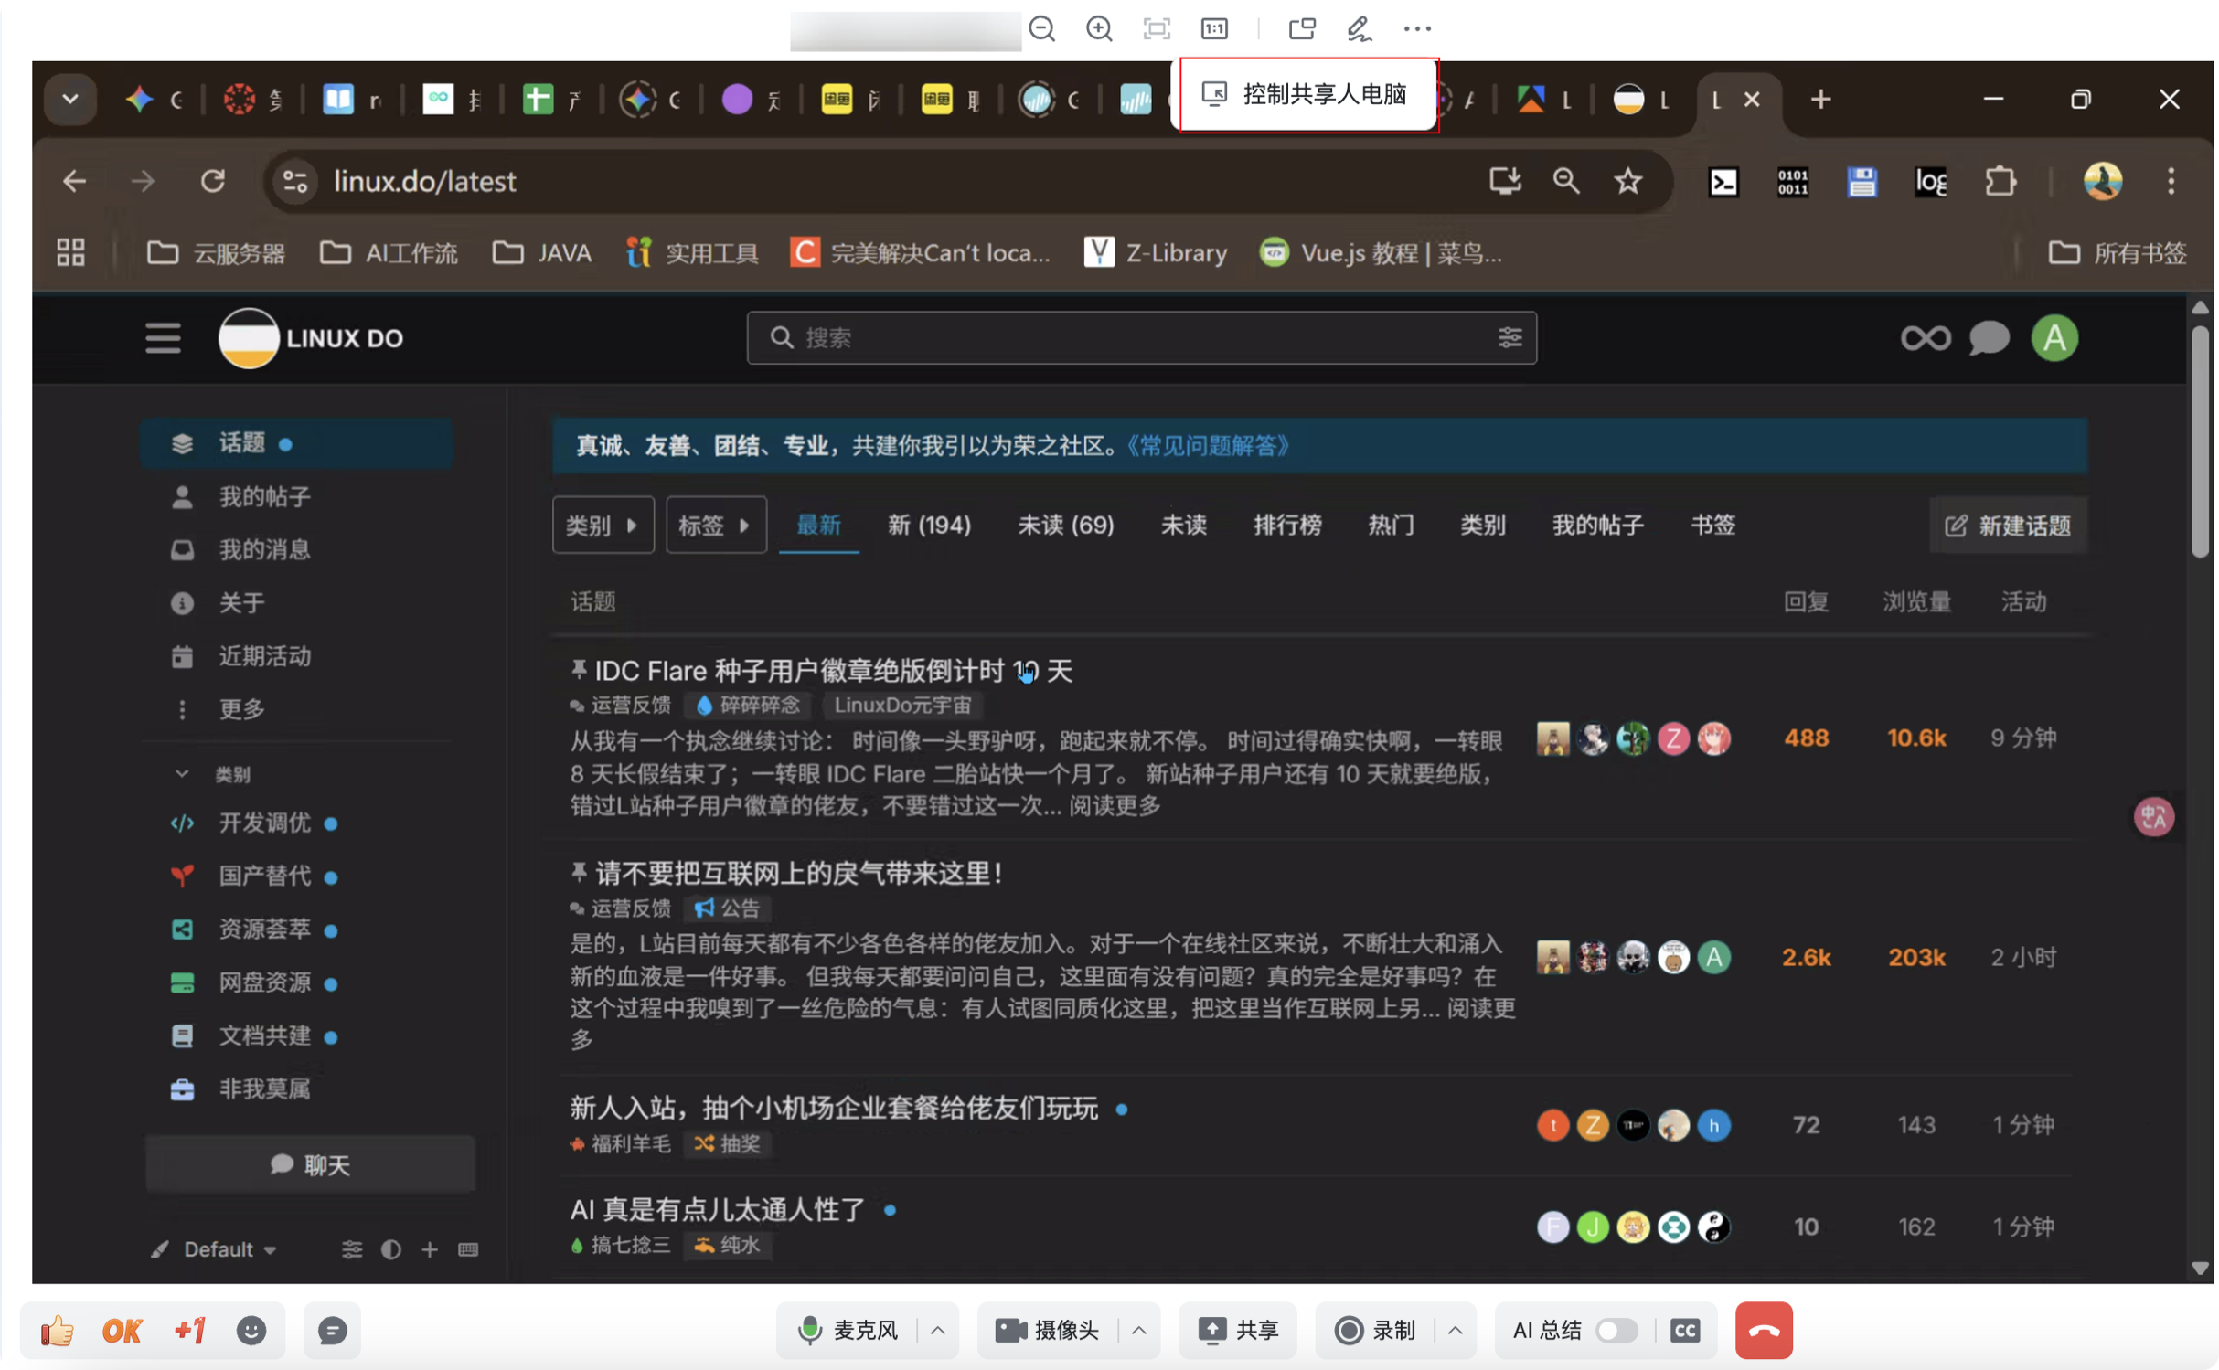Click the chat bubble icon in site header
Viewport: 2219px width, 1370px height.
click(x=1989, y=338)
